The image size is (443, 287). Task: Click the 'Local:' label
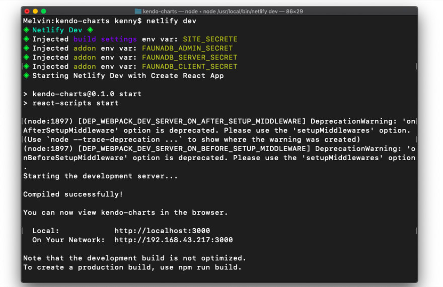pos(46,231)
